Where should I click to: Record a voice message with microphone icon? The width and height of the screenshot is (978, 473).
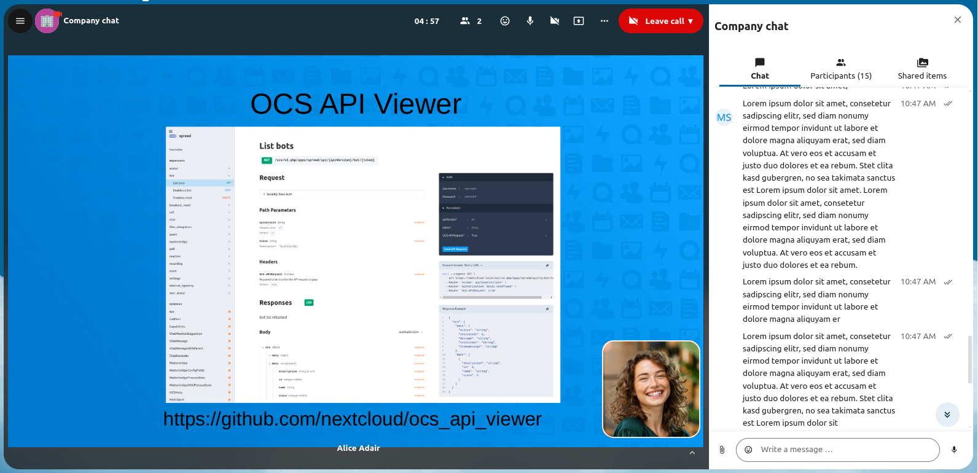pos(954,450)
